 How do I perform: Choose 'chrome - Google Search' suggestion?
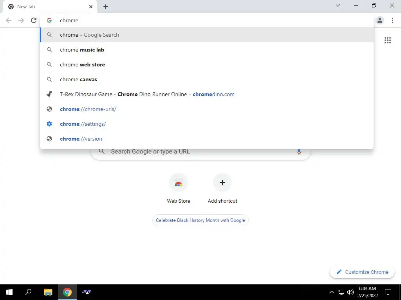click(x=207, y=35)
